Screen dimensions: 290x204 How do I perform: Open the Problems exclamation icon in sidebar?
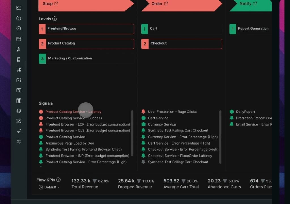pos(19,18)
